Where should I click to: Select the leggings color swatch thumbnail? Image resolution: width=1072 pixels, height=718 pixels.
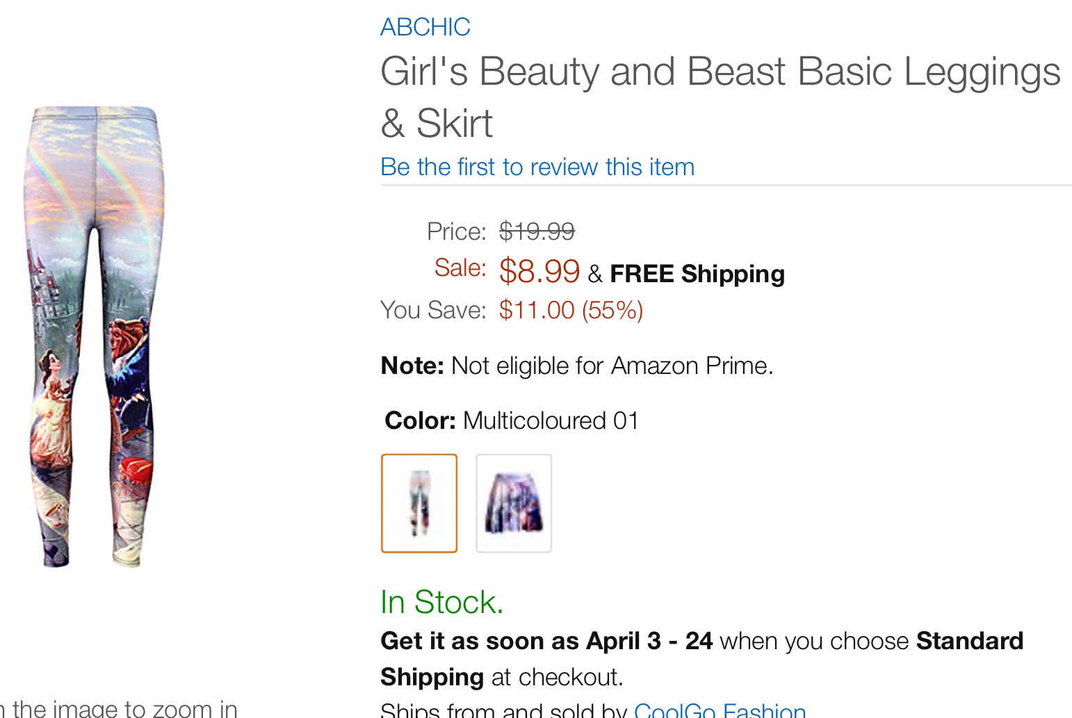click(419, 503)
